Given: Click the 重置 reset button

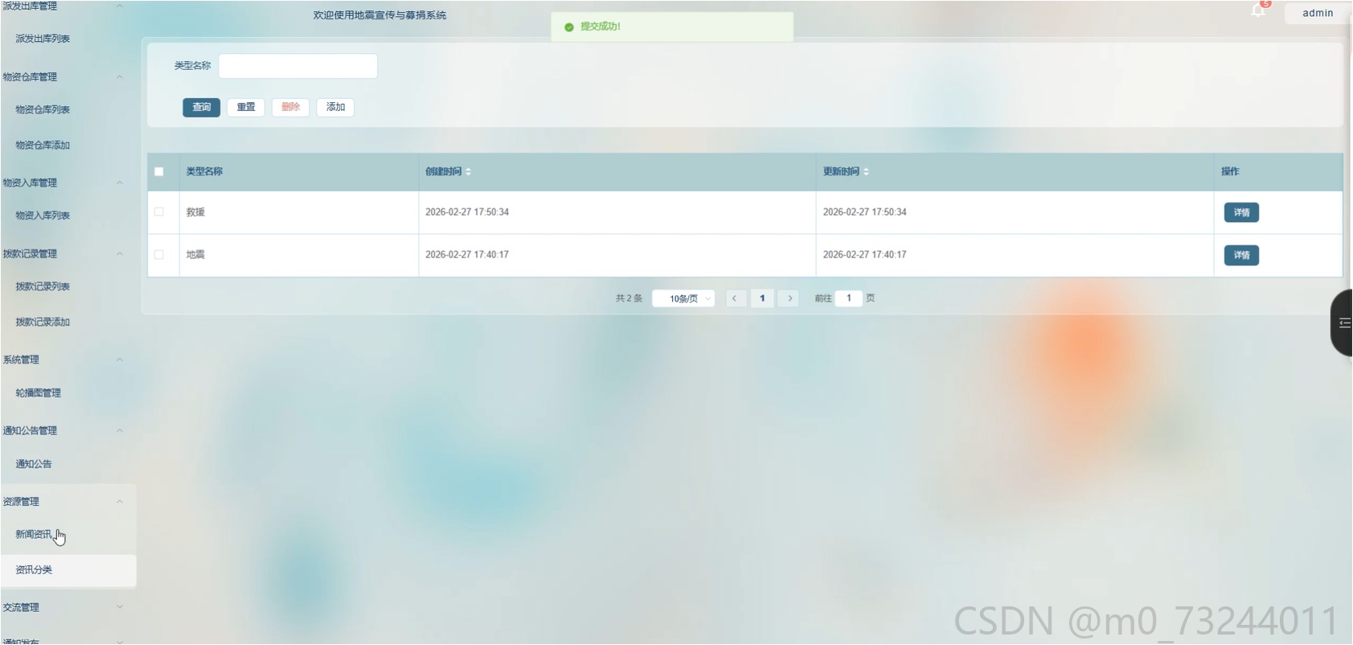Looking at the screenshot, I should click(x=246, y=107).
